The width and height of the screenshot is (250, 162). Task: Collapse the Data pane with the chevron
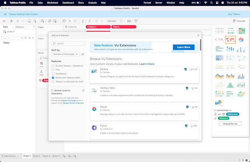(x=34, y=27)
